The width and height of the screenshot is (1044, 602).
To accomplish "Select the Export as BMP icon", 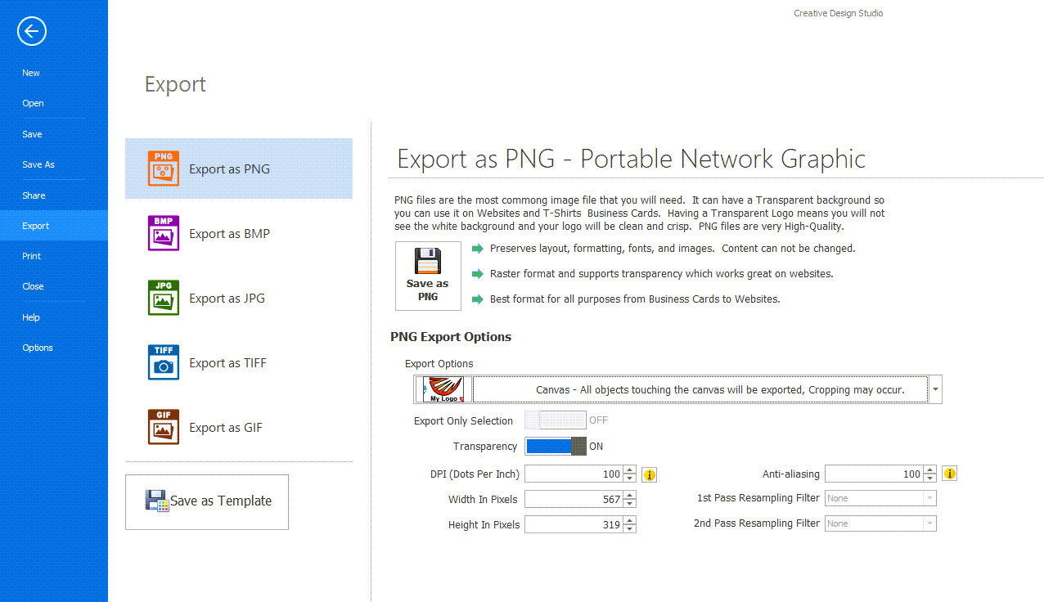I will point(164,233).
